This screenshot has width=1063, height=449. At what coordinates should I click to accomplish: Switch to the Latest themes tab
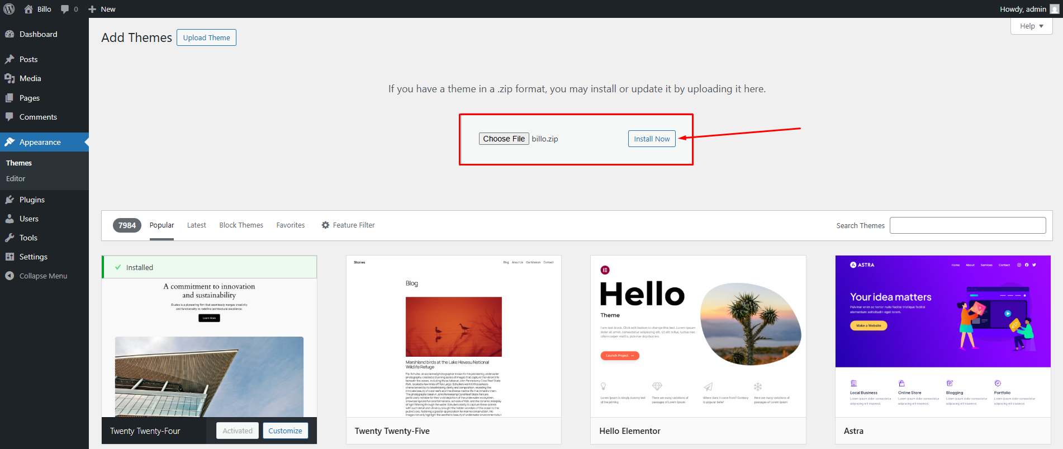(196, 225)
